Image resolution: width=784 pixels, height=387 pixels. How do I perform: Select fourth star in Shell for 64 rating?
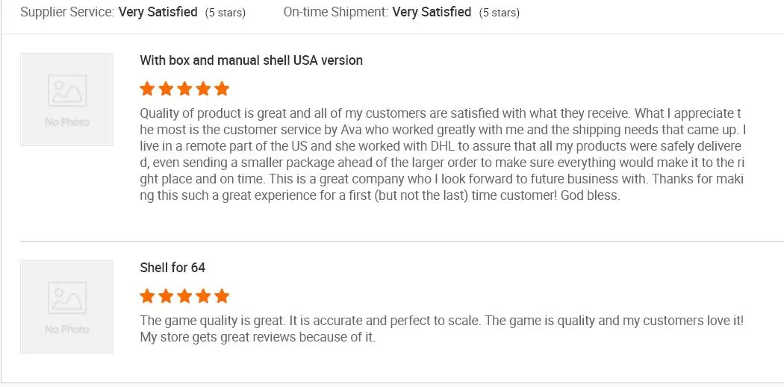point(203,297)
